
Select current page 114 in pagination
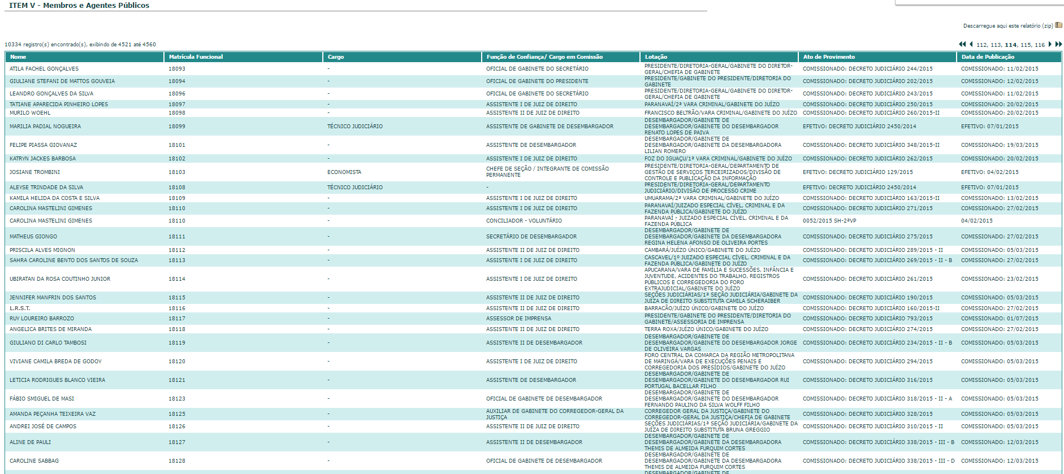click(x=1010, y=45)
